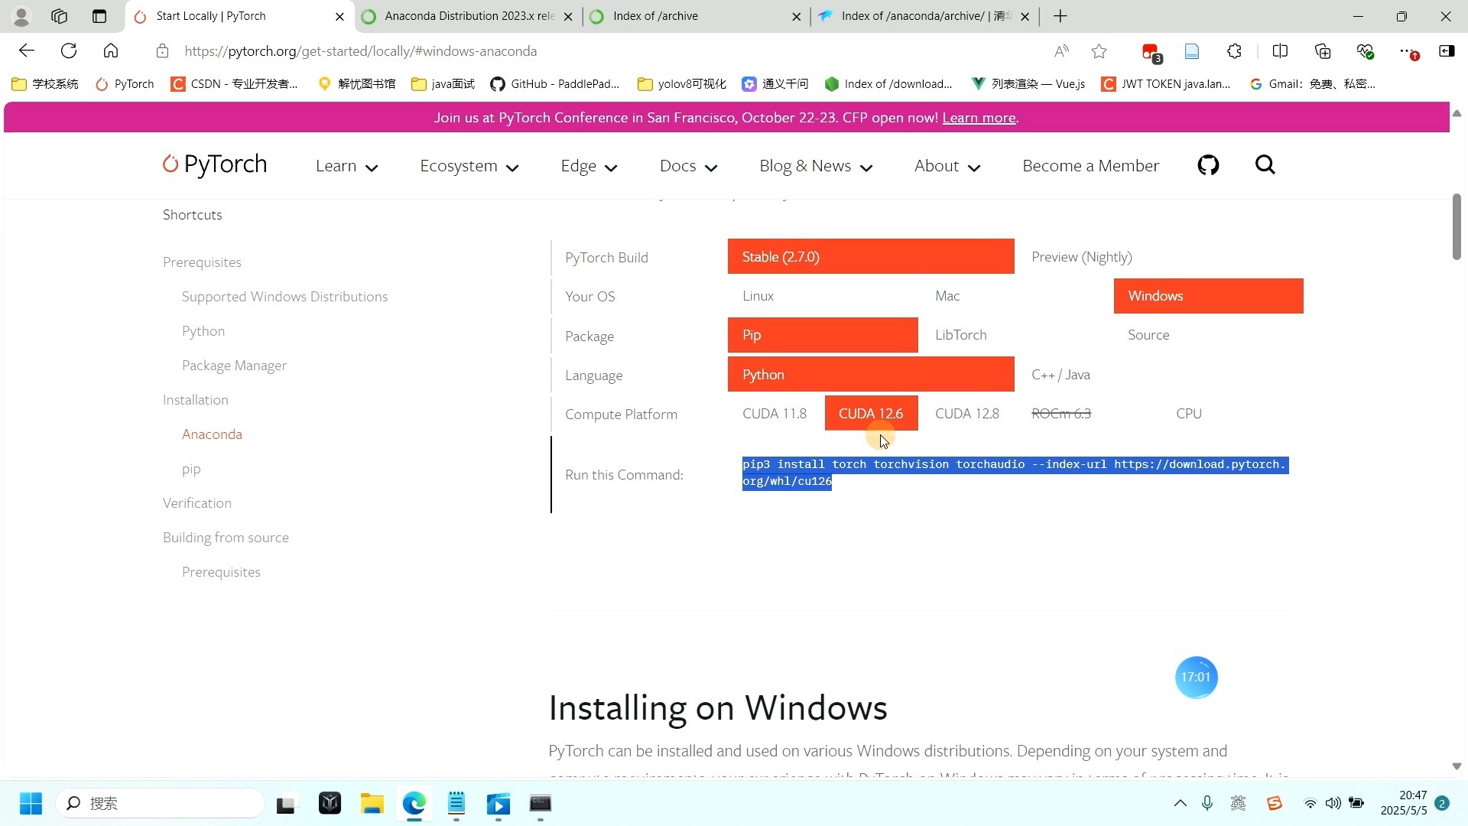The height and width of the screenshot is (826, 1468).
Task: Click the Learn more conference link
Action: [x=979, y=118]
